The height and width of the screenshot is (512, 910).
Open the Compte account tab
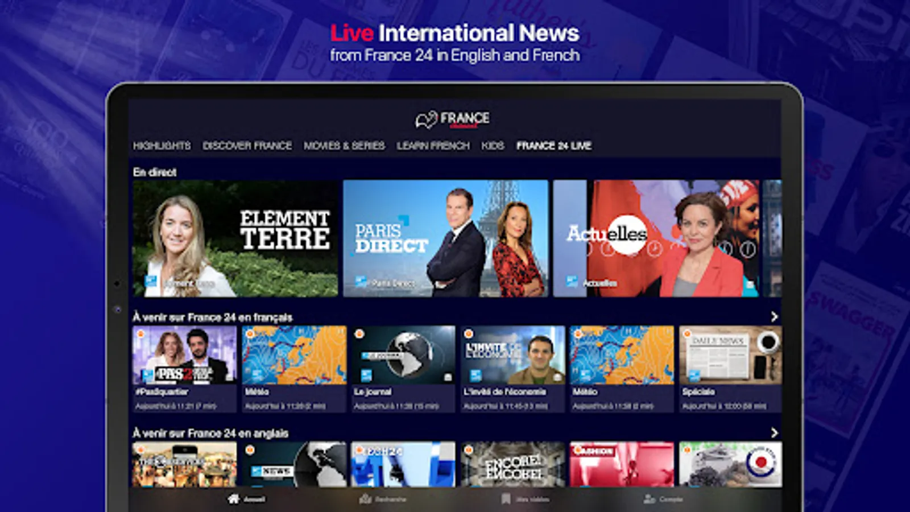(663, 499)
